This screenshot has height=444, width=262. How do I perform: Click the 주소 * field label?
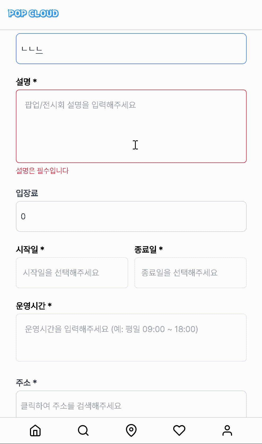pyautogui.click(x=26, y=383)
